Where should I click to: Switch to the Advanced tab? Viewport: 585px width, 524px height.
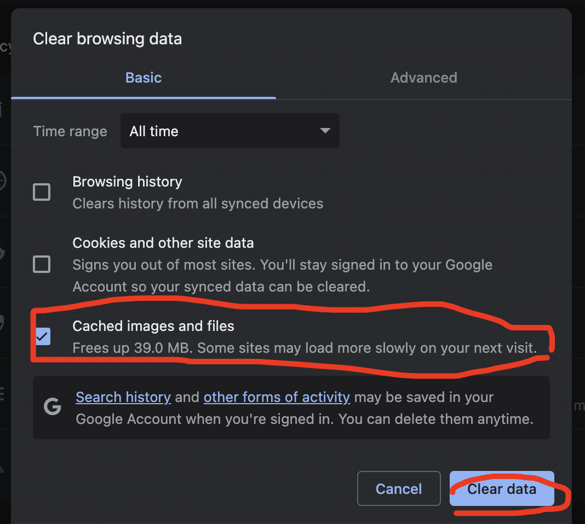(424, 78)
